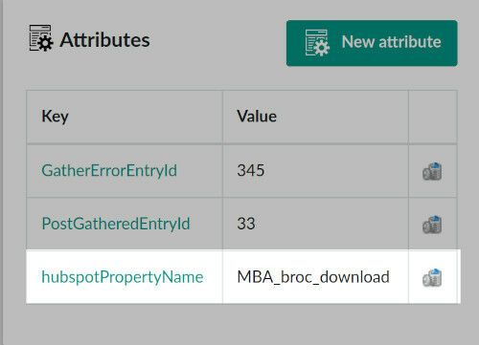This screenshot has width=479, height=345.
Task: Open the hubspotPropertyName attribute link
Action: click(123, 277)
